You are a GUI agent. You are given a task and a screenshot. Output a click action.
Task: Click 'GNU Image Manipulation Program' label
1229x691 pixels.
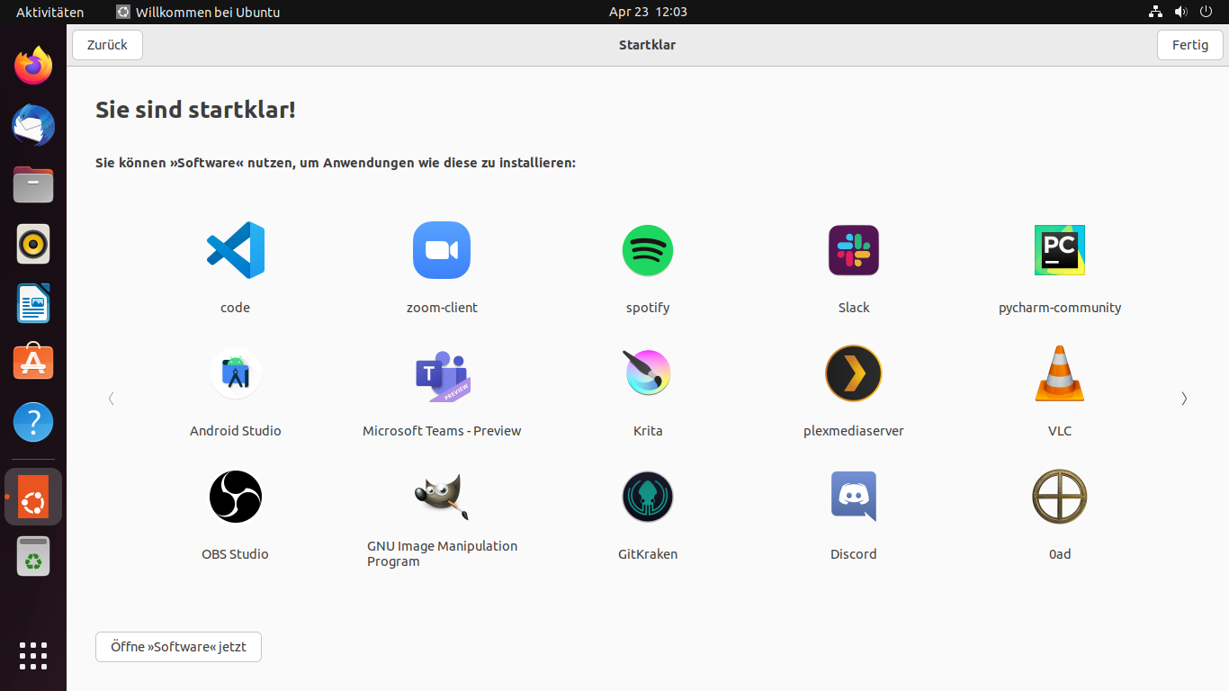442,553
